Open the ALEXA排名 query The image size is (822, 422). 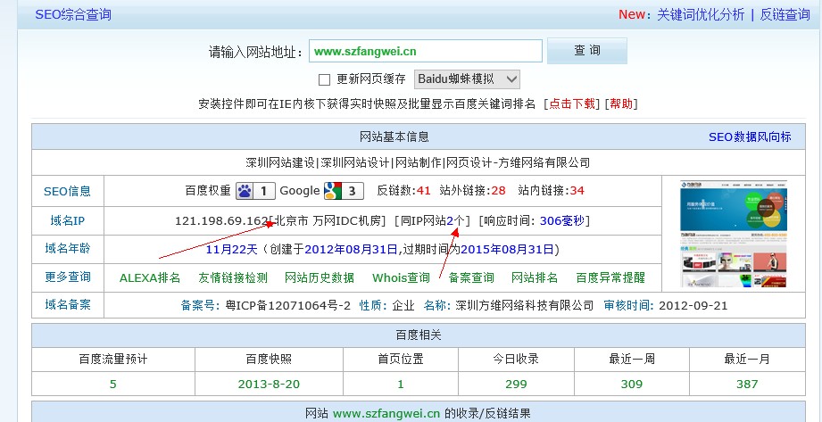coord(150,277)
